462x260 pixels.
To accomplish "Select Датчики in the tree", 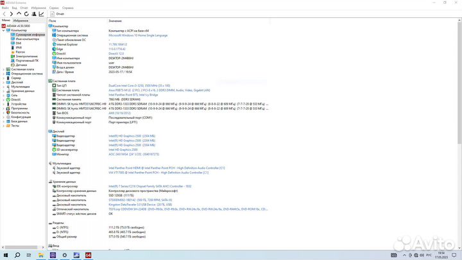I will click(21, 65).
